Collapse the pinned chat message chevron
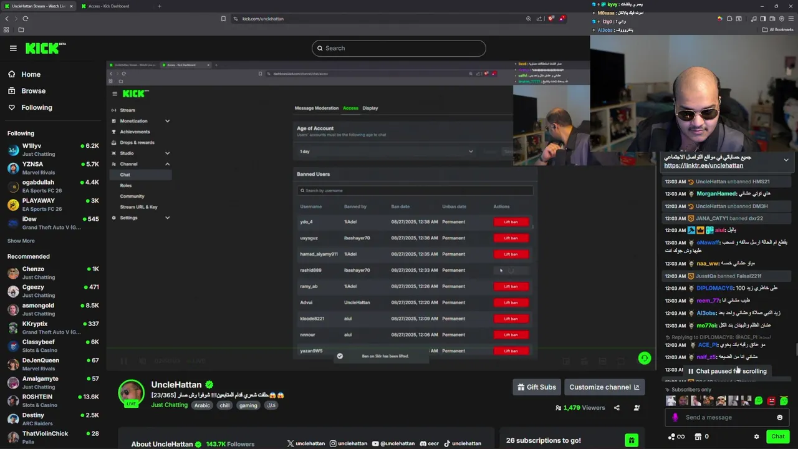 (x=786, y=160)
